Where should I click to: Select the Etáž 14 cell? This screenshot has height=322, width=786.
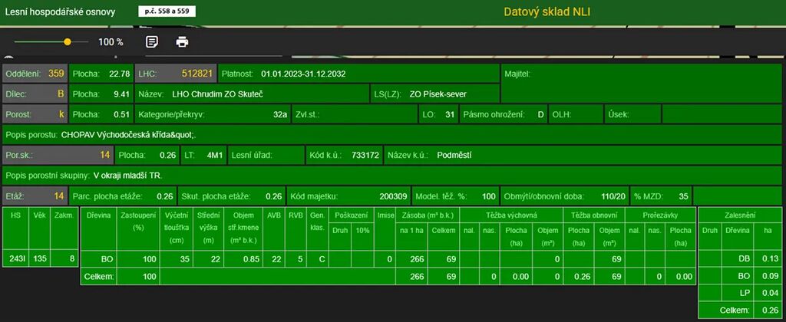(x=35, y=195)
